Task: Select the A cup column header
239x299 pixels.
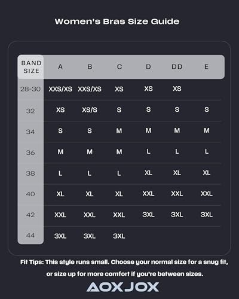Action: click(60, 66)
